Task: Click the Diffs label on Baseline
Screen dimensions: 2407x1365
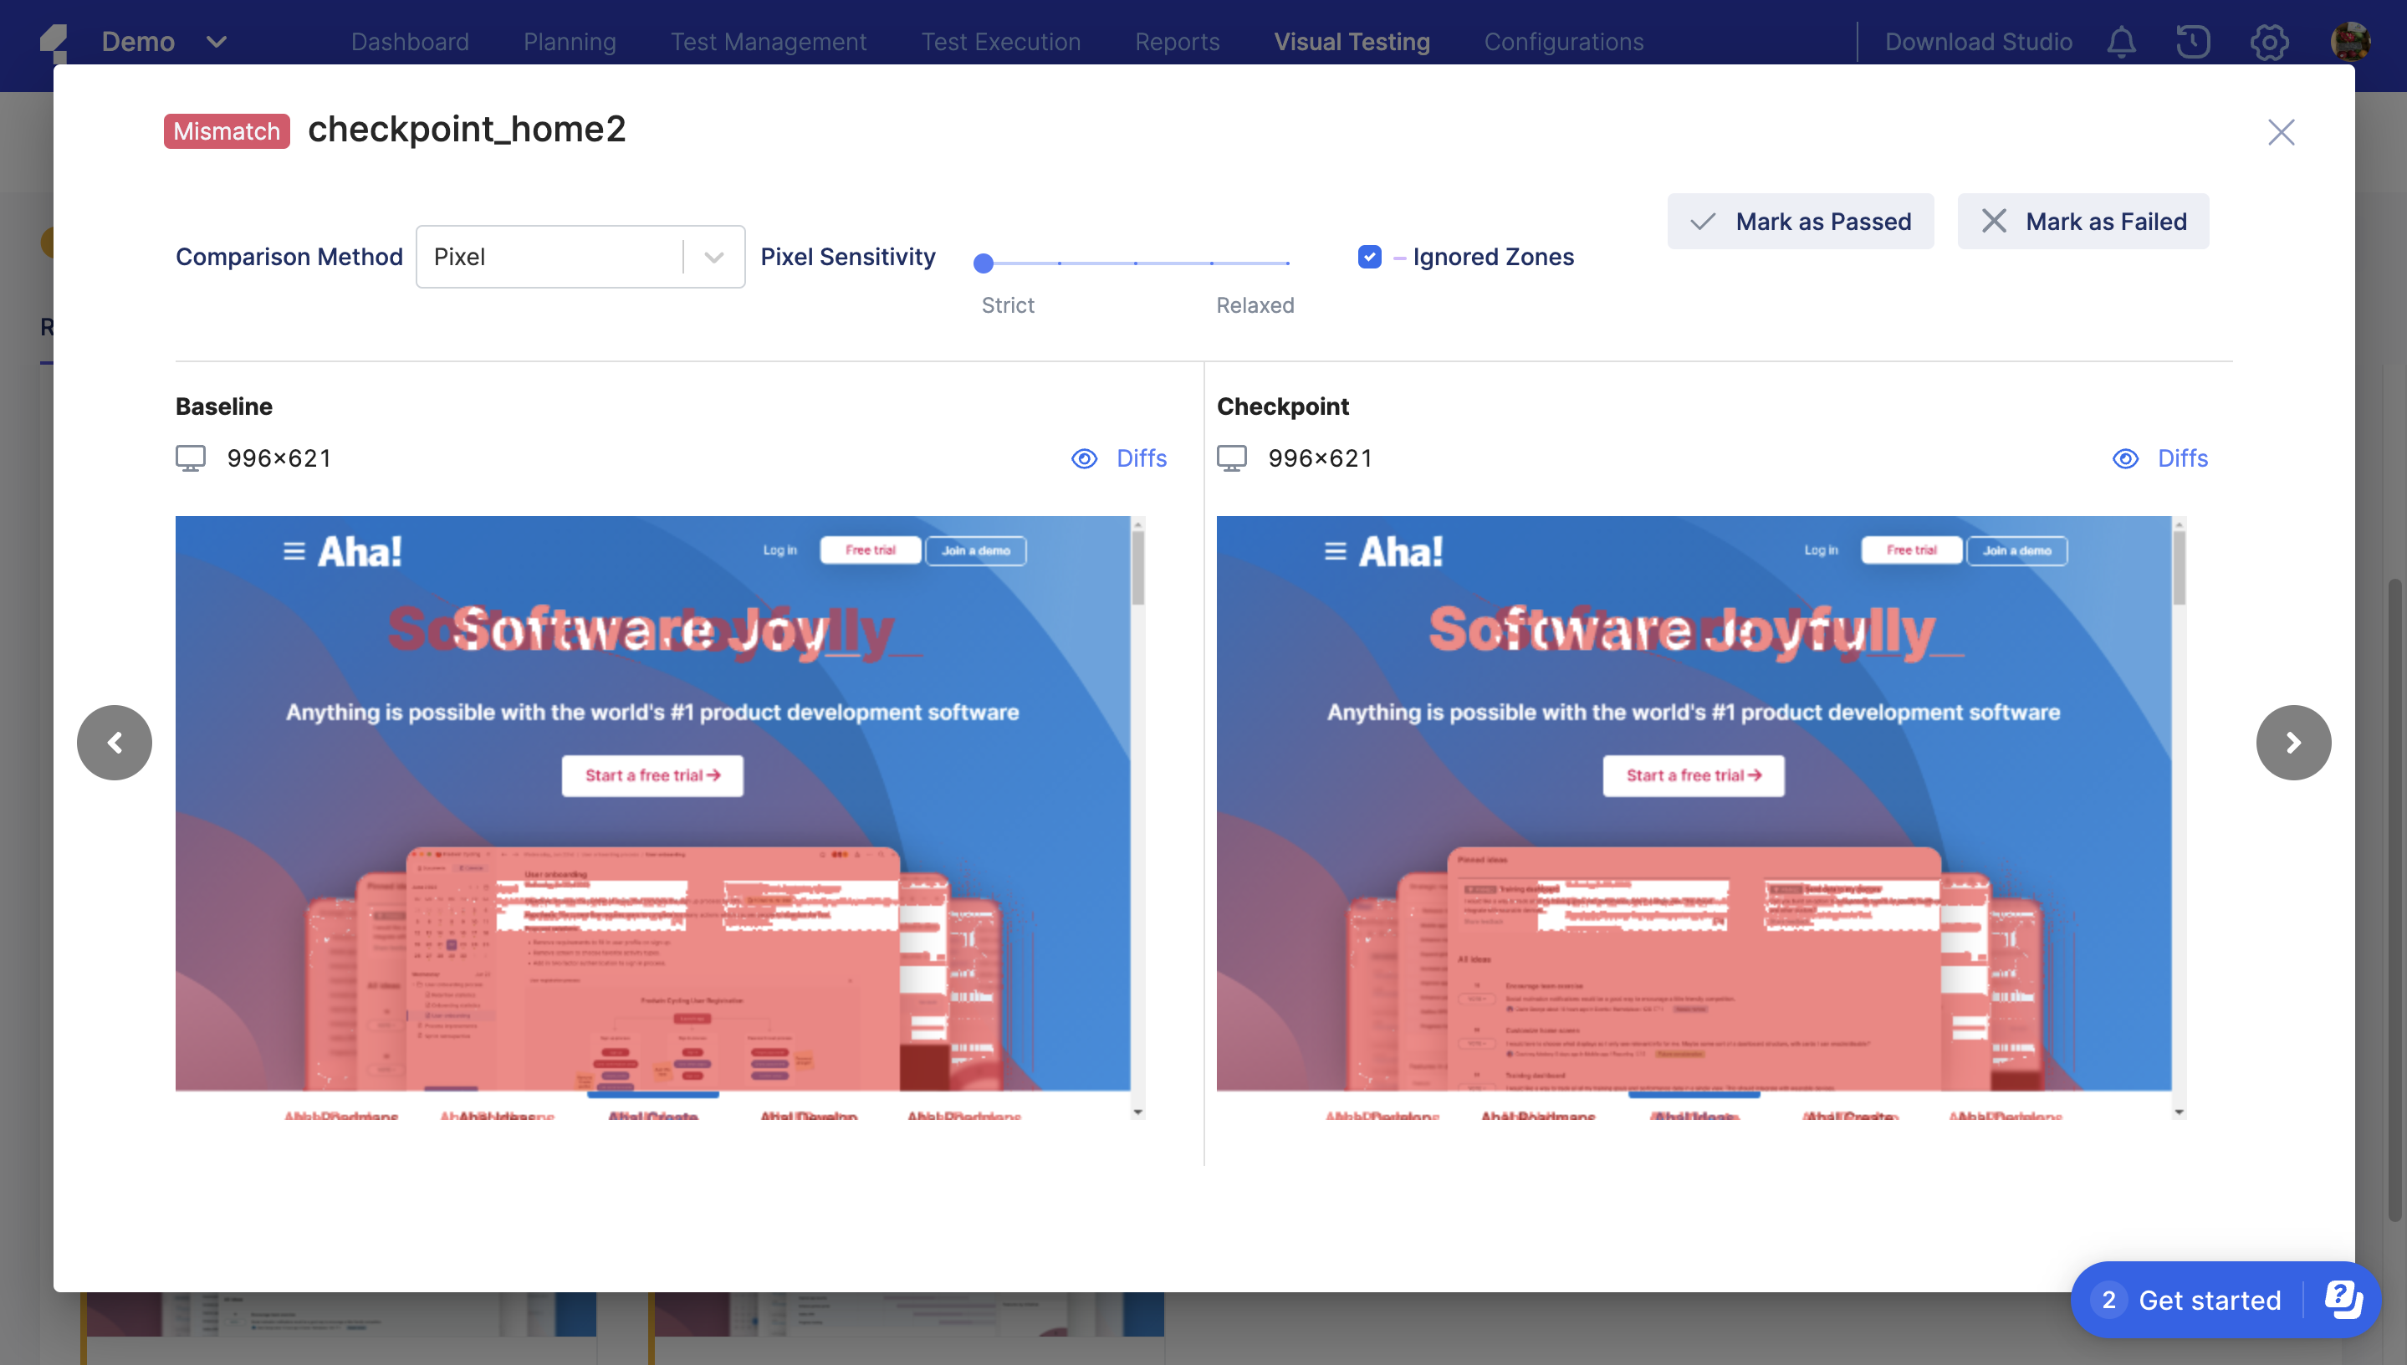Action: tap(1141, 458)
